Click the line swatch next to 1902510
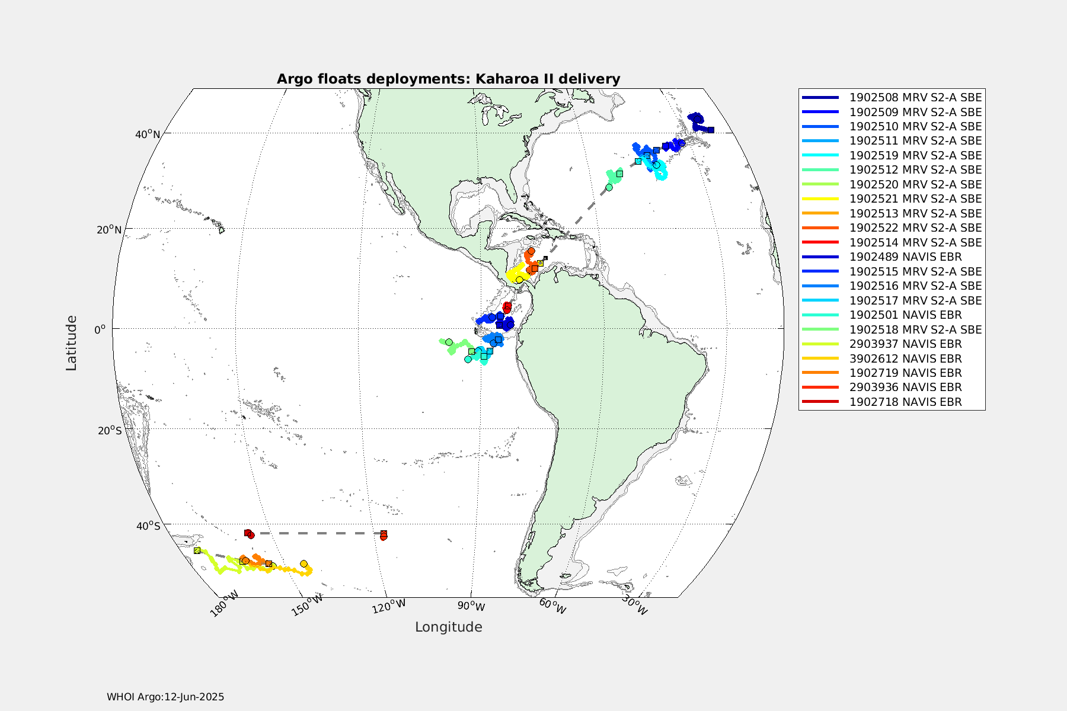 pos(820,126)
